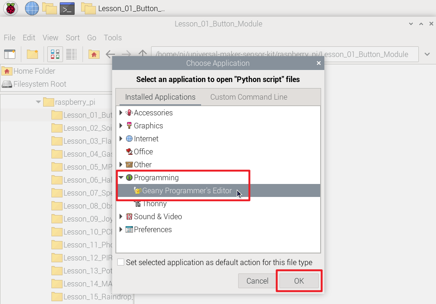Expand the Internet category
Viewport: 436px width, 304px height.
coord(120,139)
